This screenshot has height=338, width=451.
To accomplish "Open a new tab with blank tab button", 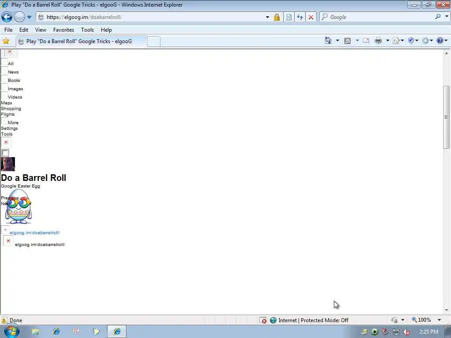I will (x=154, y=41).
